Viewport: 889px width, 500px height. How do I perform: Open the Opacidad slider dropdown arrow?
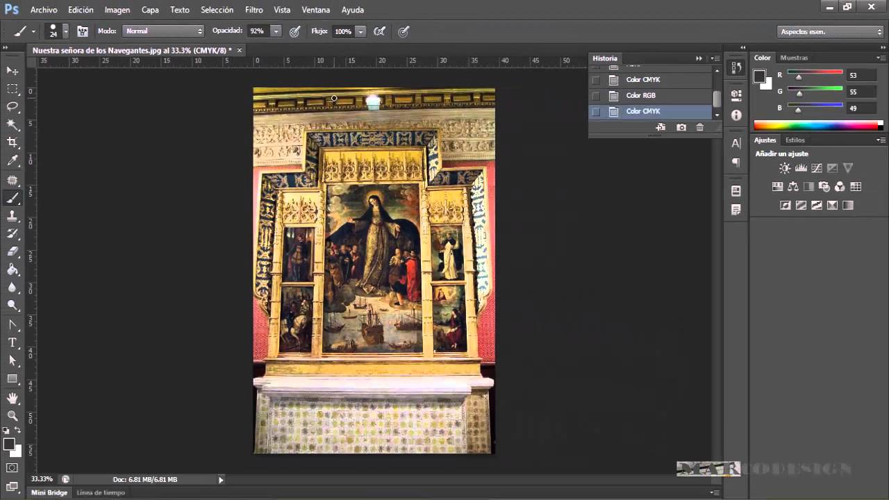[x=276, y=31]
